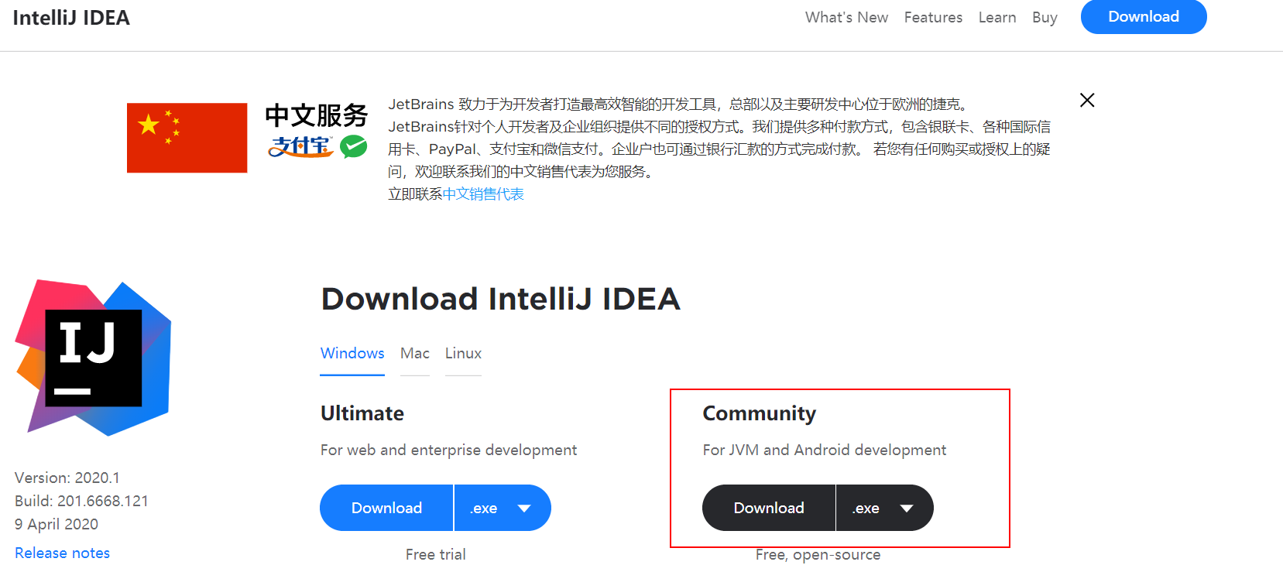This screenshot has width=1283, height=572.
Task: Click the 中文服务 heading text
Action: (317, 115)
